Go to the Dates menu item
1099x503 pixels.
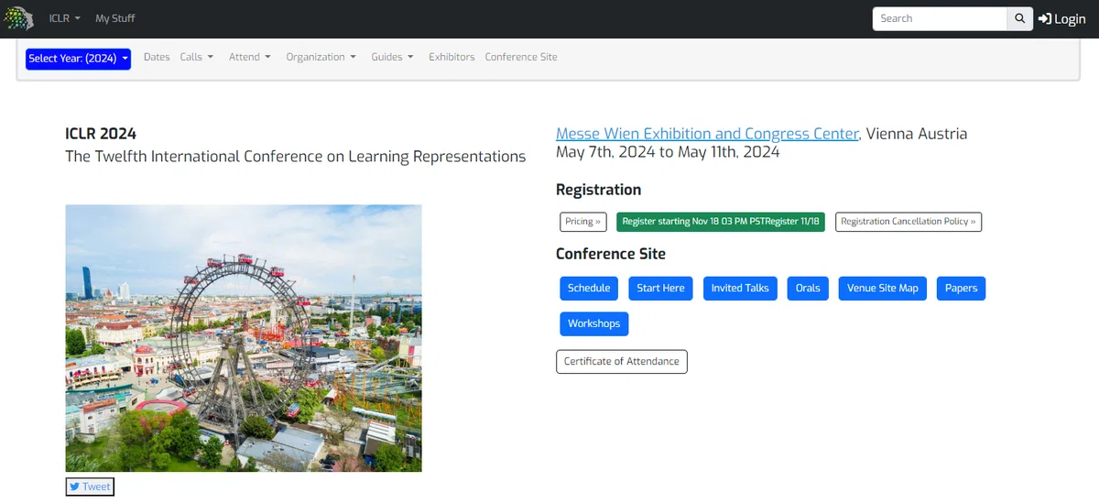(x=157, y=57)
